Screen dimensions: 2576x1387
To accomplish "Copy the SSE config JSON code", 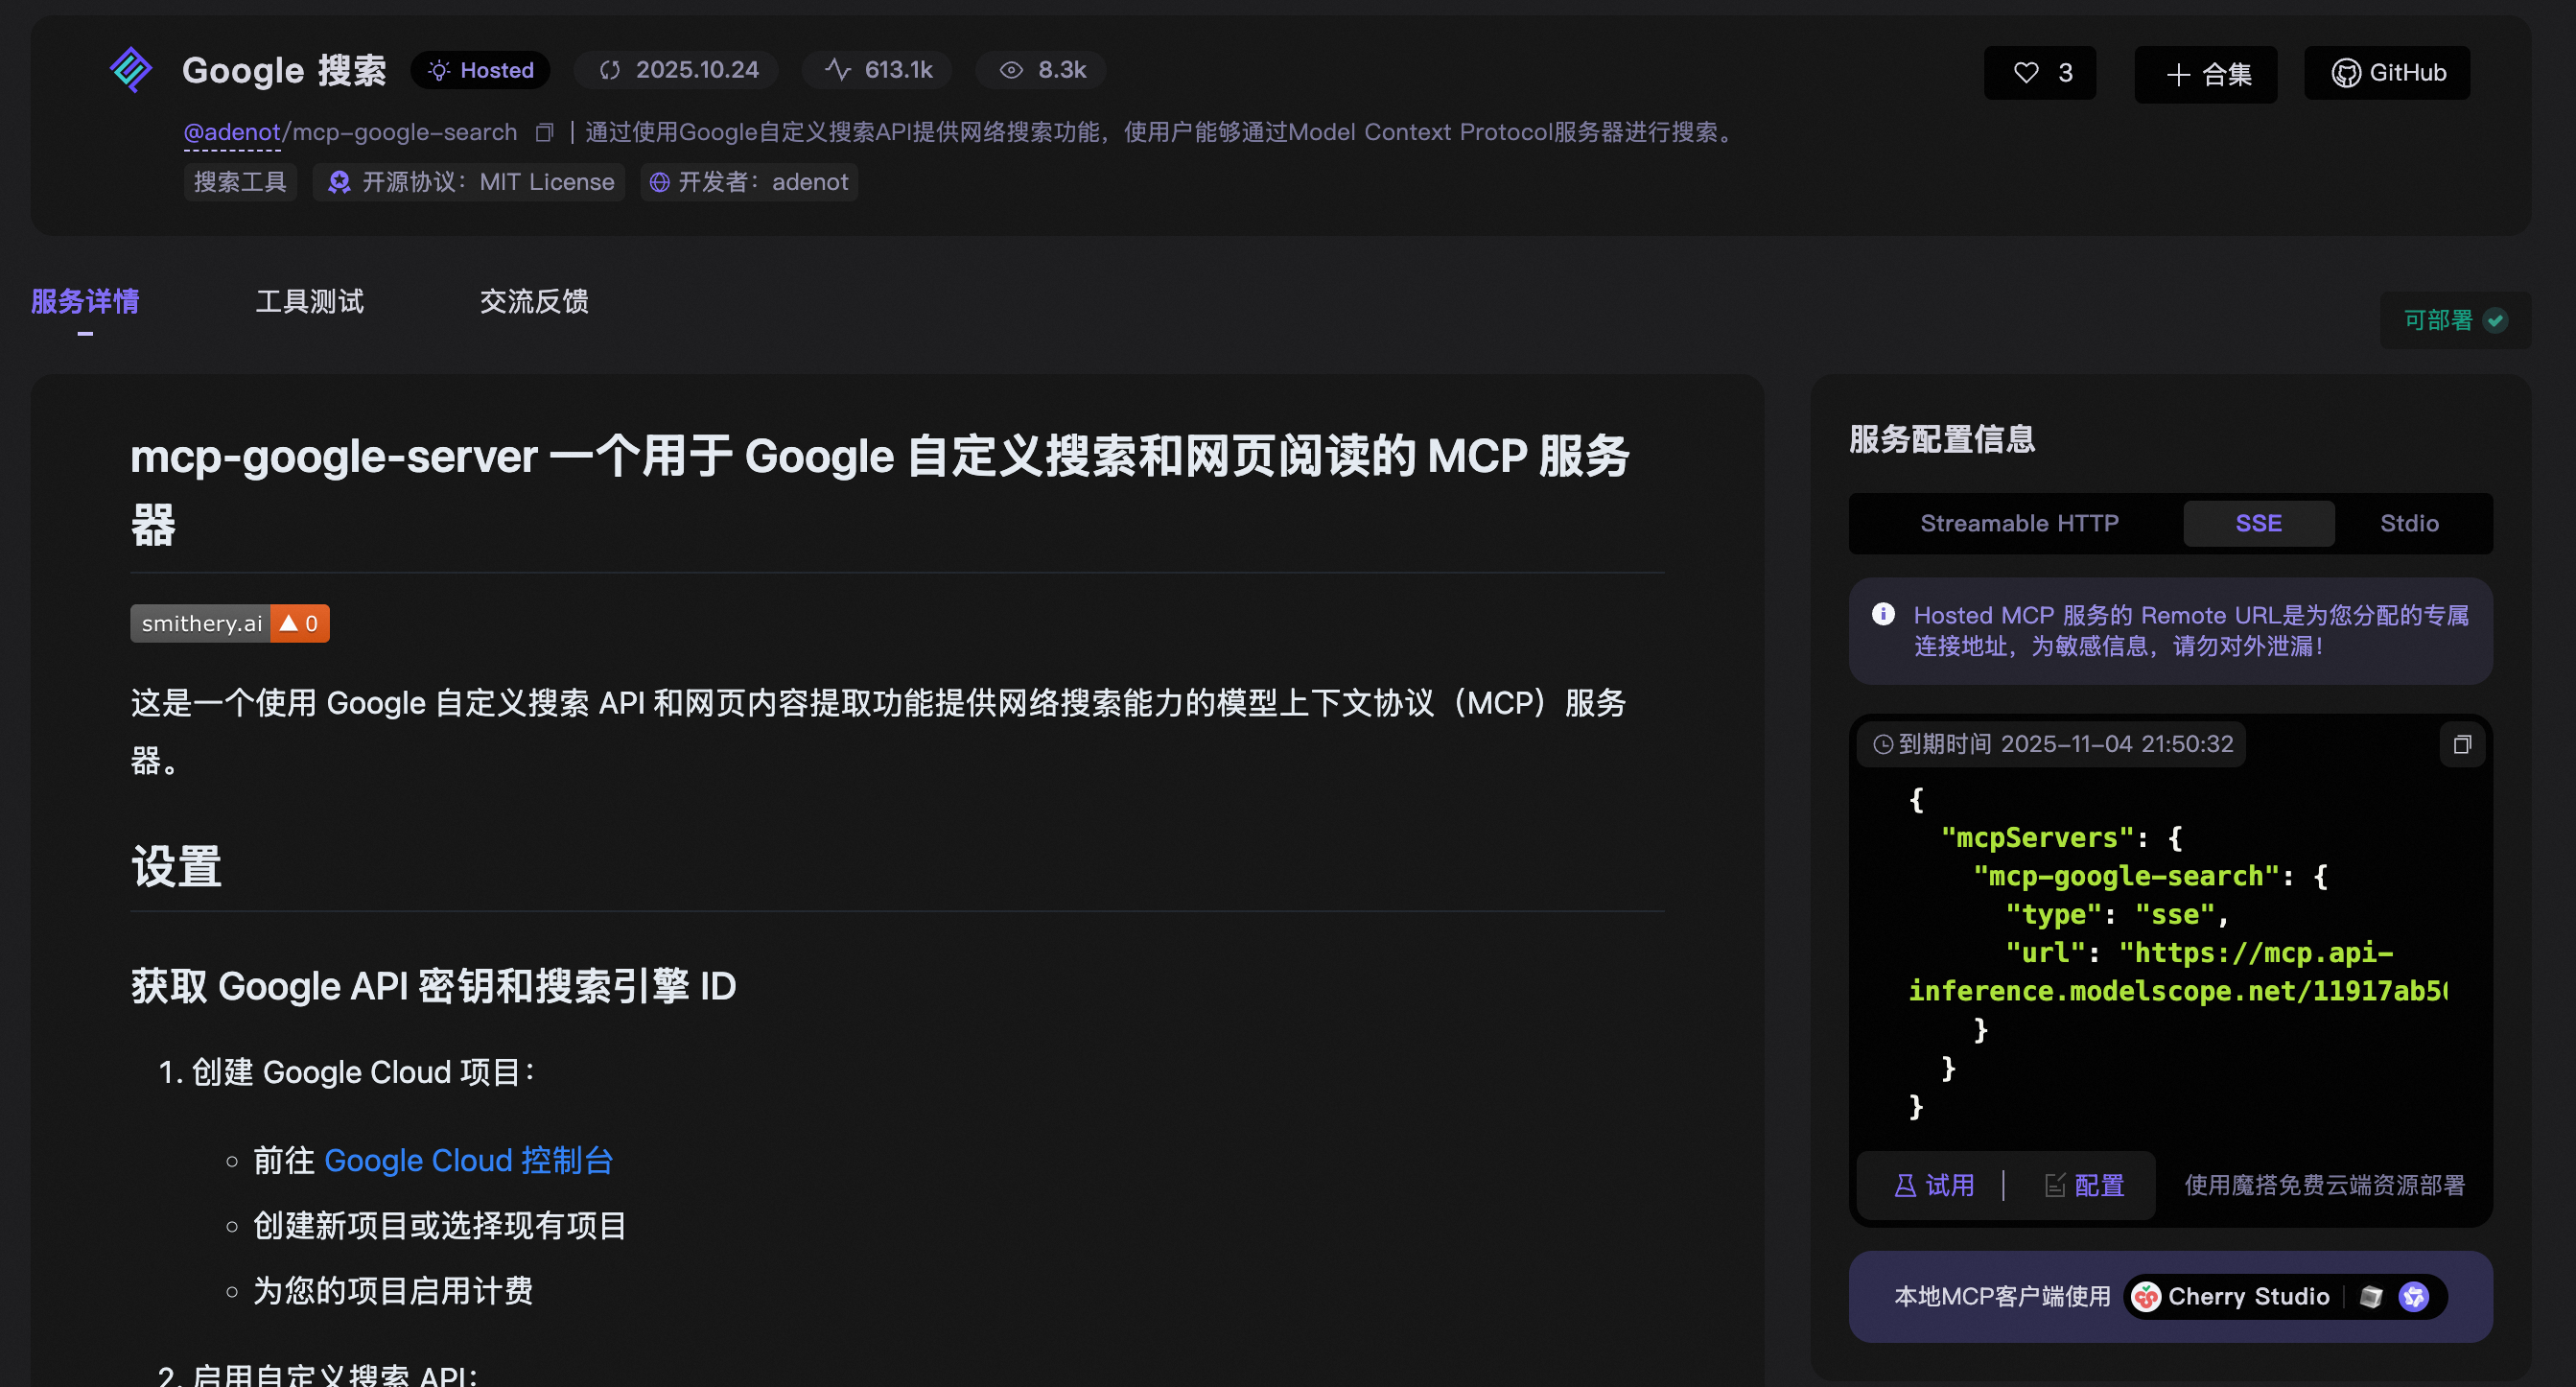I will point(2462,744).
